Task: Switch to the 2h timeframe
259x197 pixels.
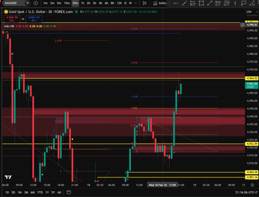Action: coord(89,3)
